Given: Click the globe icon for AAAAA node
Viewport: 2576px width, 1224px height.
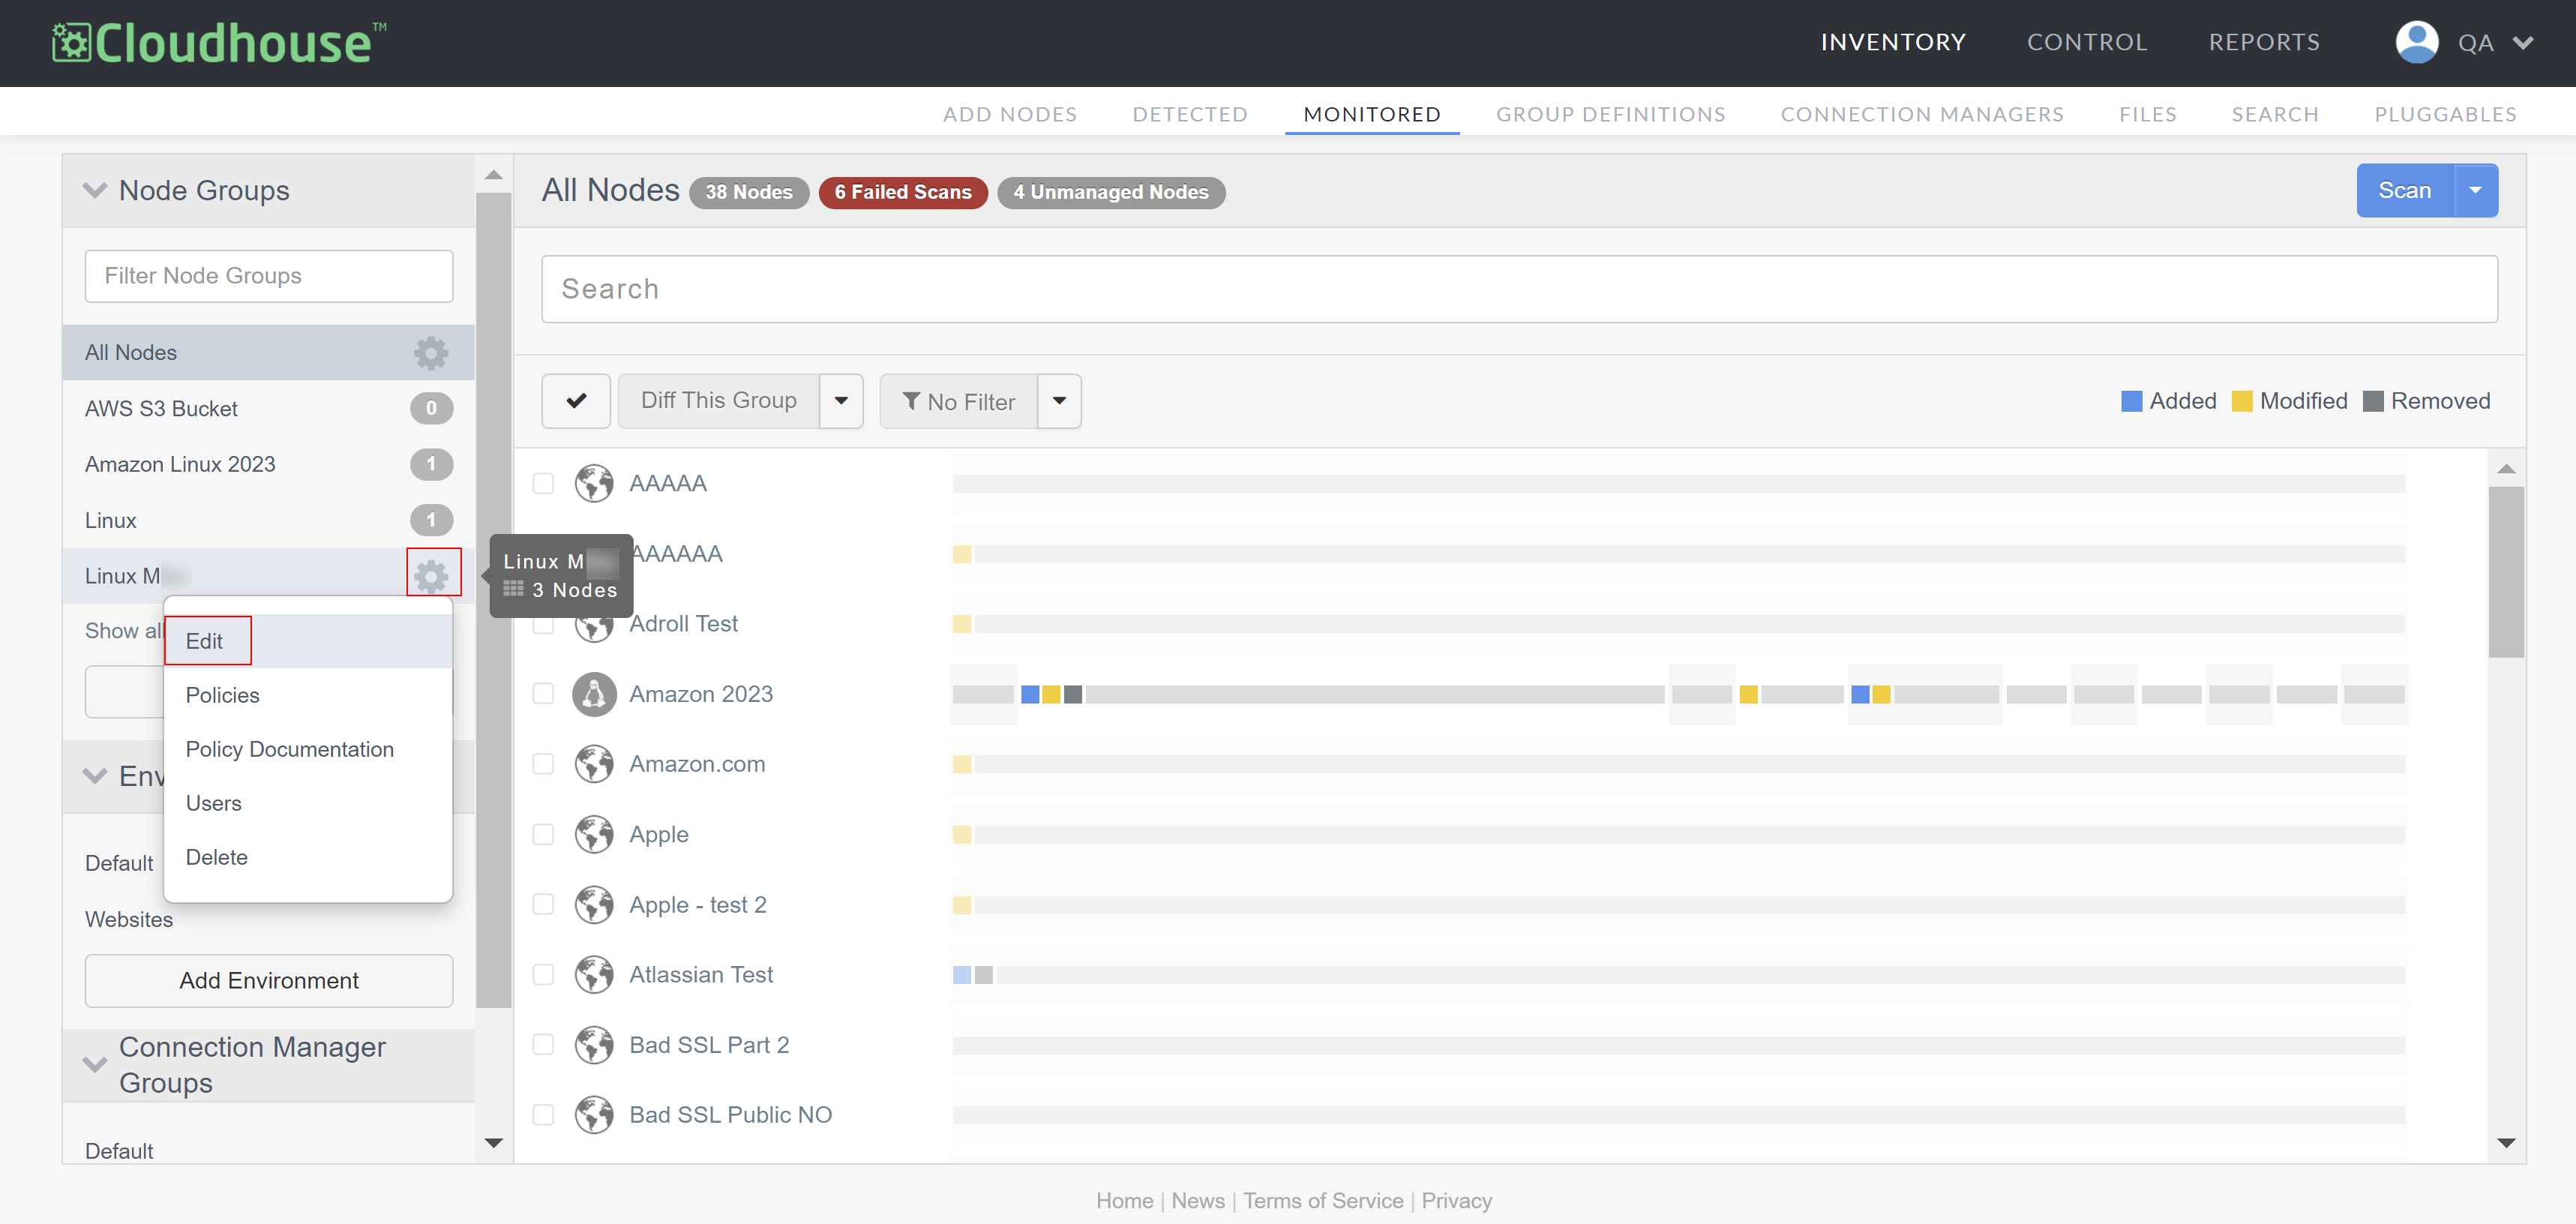Looking at the screenshot, I should (x=594, y=483).
